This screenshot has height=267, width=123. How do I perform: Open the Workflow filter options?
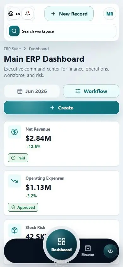point(91,91)
